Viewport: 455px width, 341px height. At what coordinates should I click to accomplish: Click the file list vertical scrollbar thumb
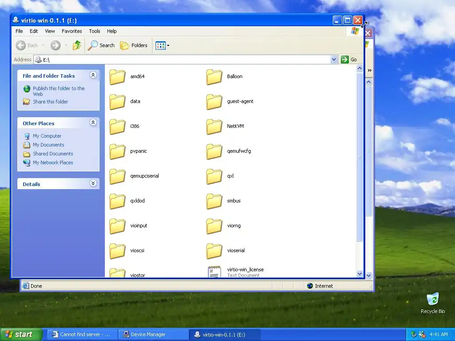tap(359, 157)
